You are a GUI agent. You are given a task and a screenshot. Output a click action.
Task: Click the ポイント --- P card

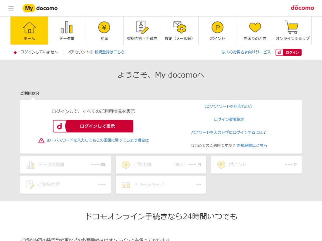tap(256, 165)
